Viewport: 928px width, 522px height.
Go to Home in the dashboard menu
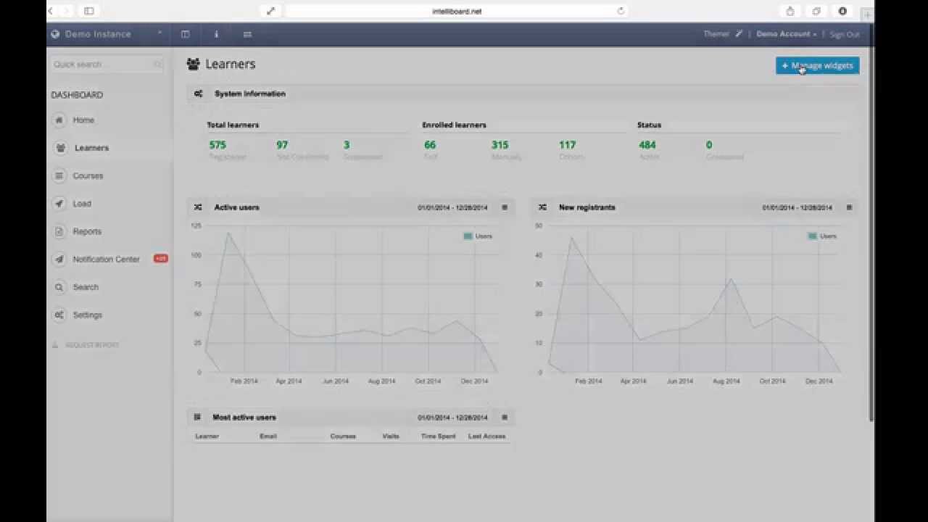point(83,120)
